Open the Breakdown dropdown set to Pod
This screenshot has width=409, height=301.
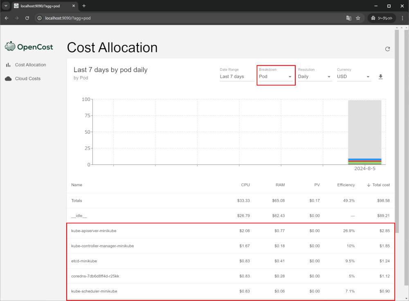point(276,76)
